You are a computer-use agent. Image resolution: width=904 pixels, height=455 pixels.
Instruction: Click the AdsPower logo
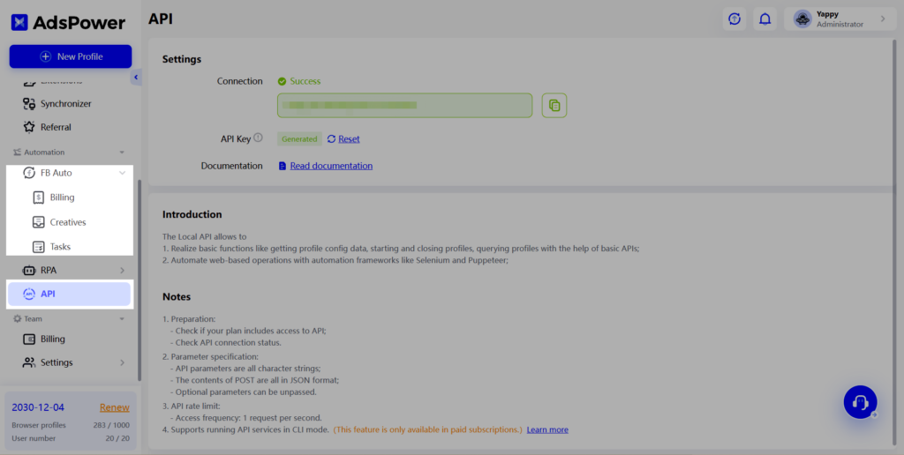click(68, 22)
